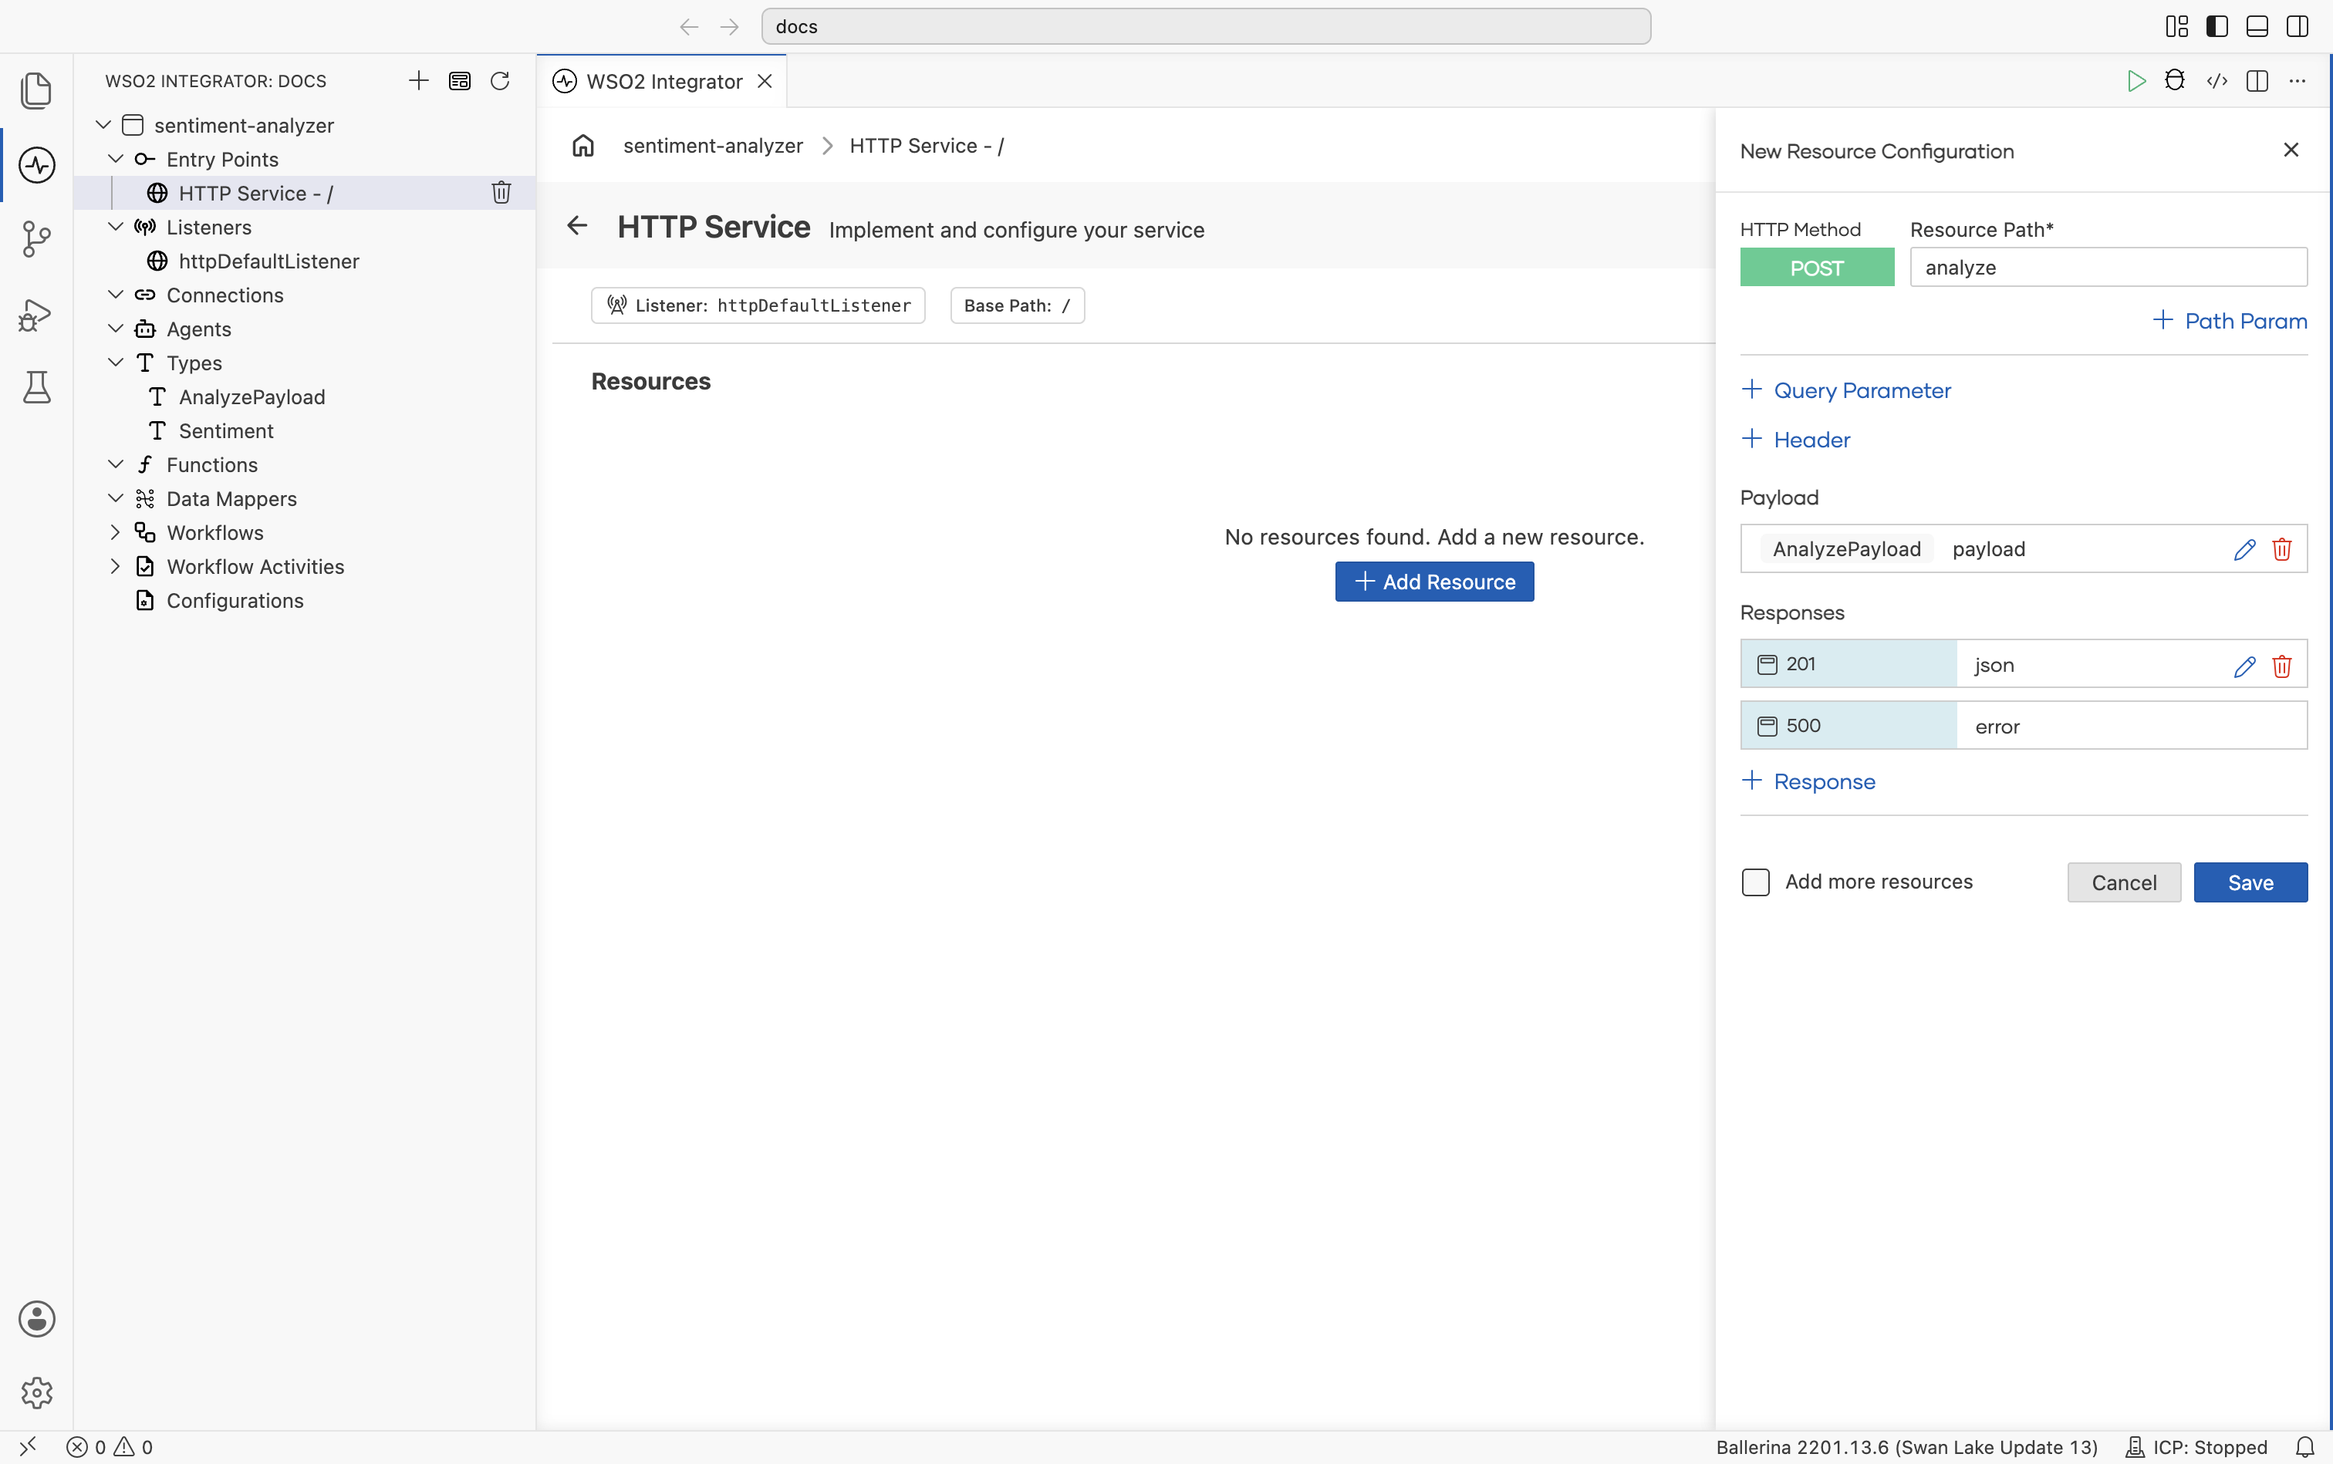Image resolution: width=2333 pixels, height=1464 pixels.
Task: Open the More Actions ellipsis menu
Action: coord(2298,80)
